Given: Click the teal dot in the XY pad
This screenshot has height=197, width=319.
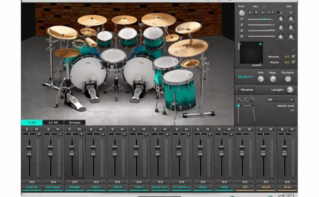Looking at the screenshot, I should coord(260,44).
